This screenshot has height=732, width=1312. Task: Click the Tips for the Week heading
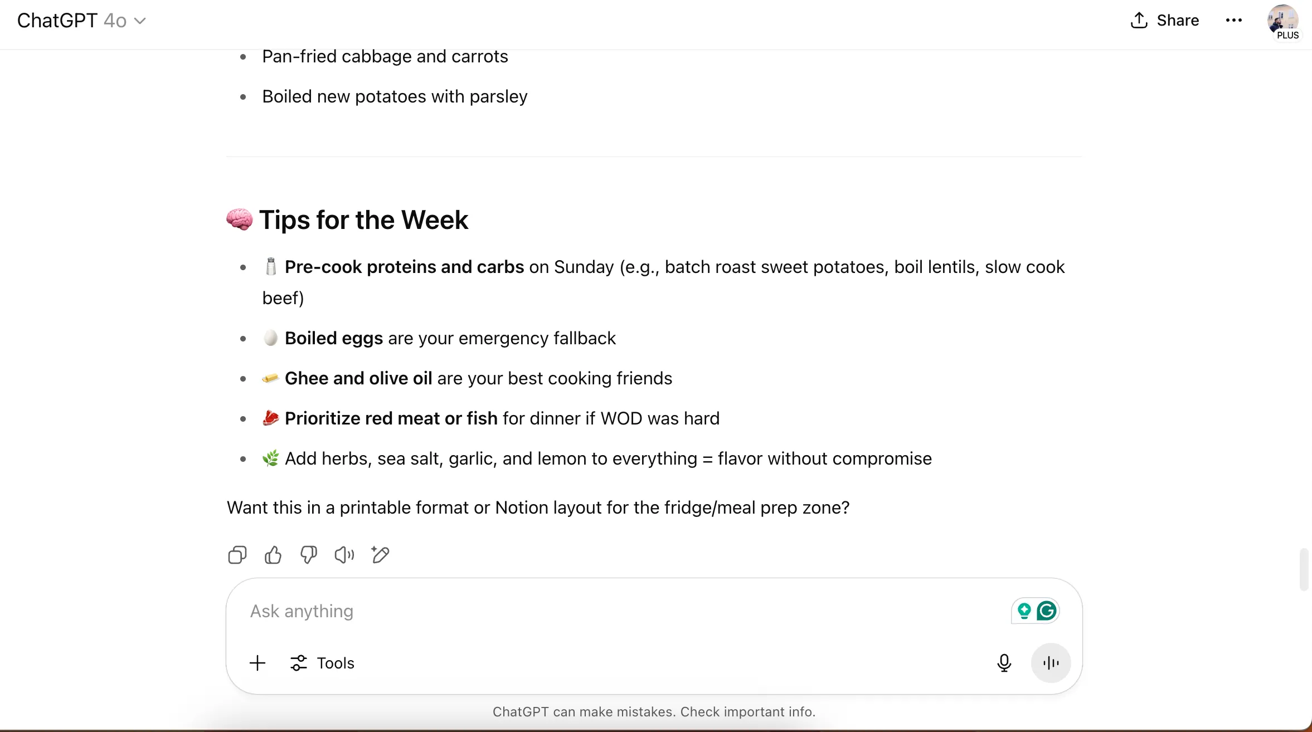click(363, 220)
